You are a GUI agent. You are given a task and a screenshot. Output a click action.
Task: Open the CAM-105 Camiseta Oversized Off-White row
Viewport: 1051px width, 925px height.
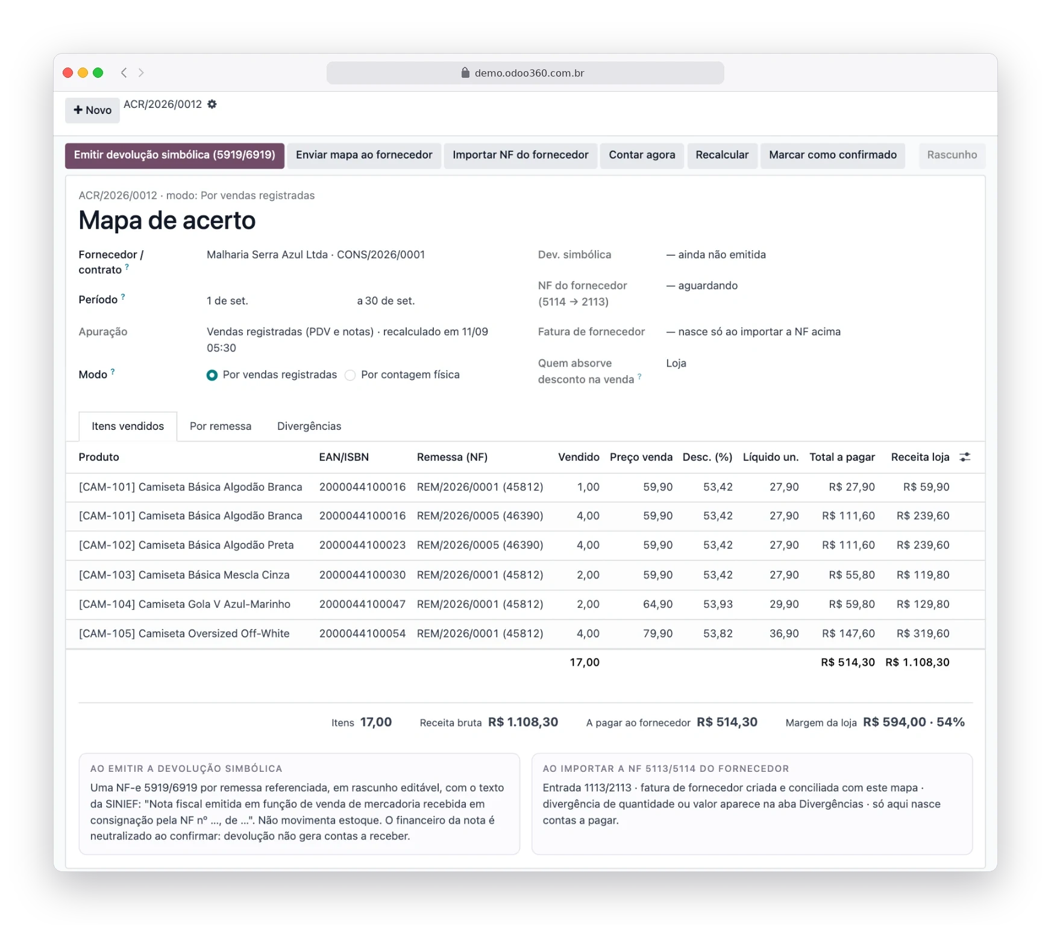point(525,634)
